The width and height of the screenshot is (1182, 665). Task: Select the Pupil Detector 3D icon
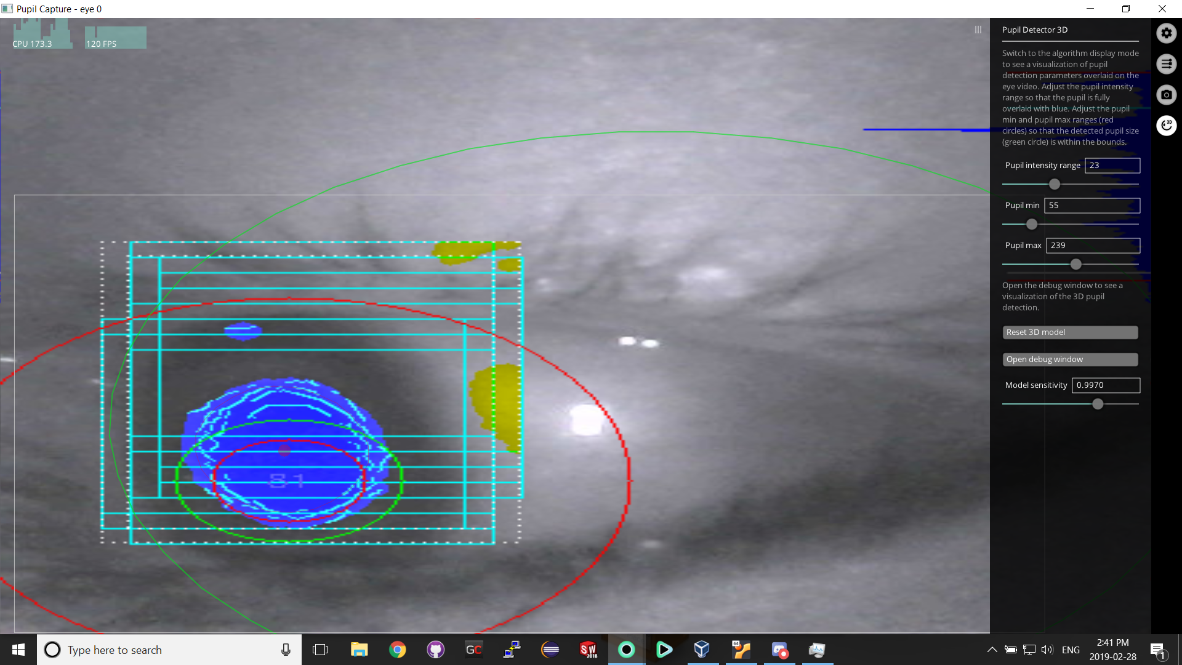tap(1166, 126)
